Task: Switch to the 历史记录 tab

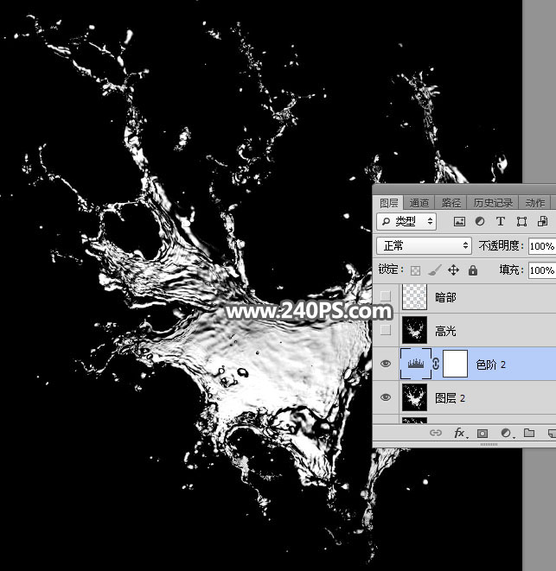Action: (493, 203)
